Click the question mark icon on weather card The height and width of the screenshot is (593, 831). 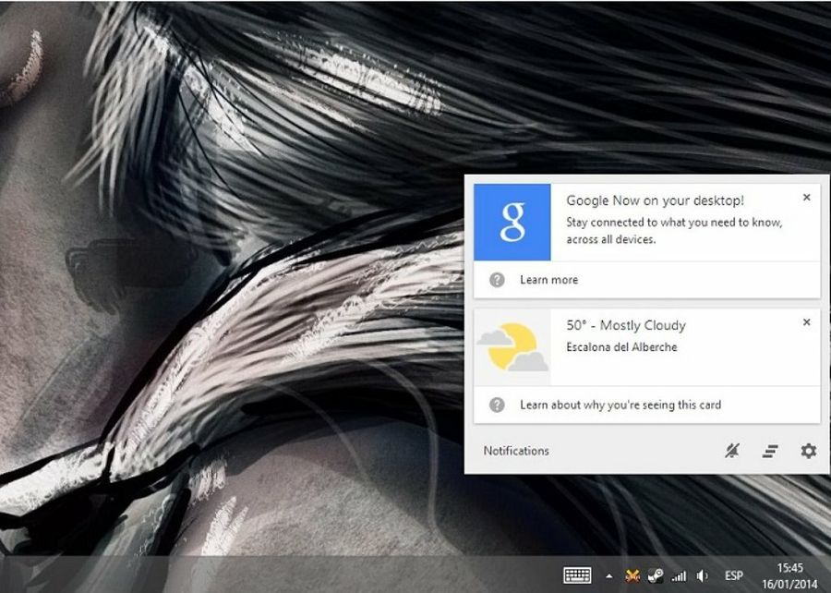pos(497,405)
